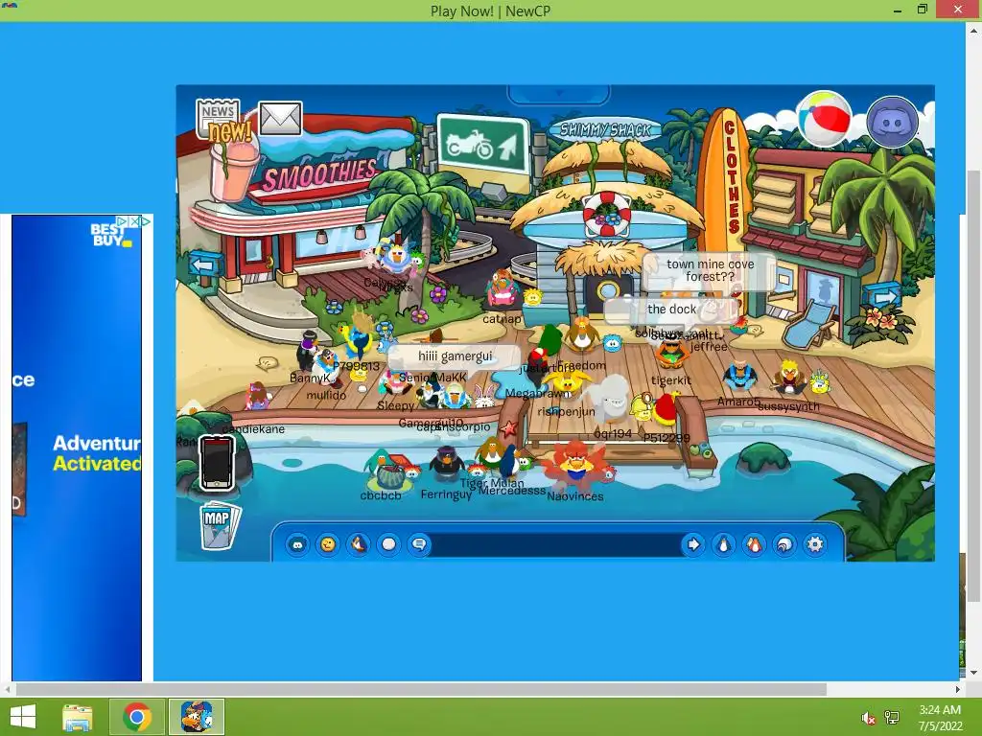Open File Explorer from taskbar
The image size is (982, 736).
click(78, 717)
